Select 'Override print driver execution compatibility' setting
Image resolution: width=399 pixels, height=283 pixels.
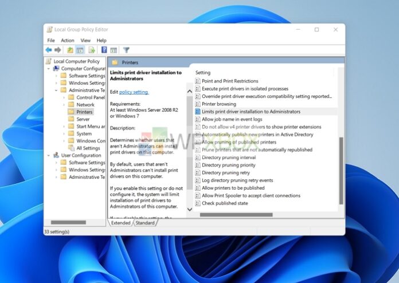[267, 96]
